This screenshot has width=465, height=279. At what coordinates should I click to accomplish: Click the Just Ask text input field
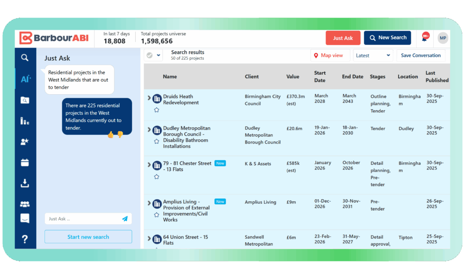(83, 219)
